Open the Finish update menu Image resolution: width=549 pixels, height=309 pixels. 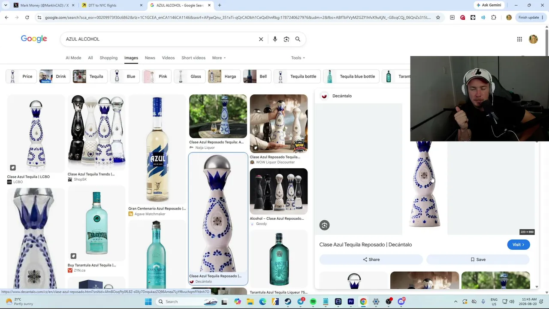tap(531, 18)
